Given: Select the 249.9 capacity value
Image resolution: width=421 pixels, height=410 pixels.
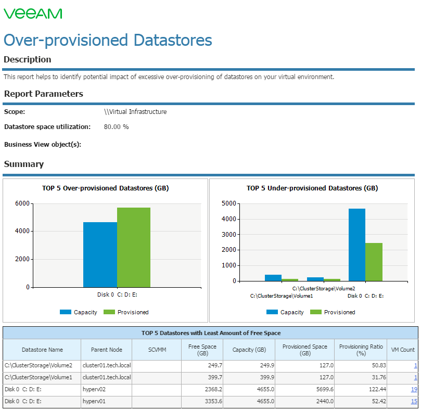Looking at the screenshot, I should click(267, 365).
